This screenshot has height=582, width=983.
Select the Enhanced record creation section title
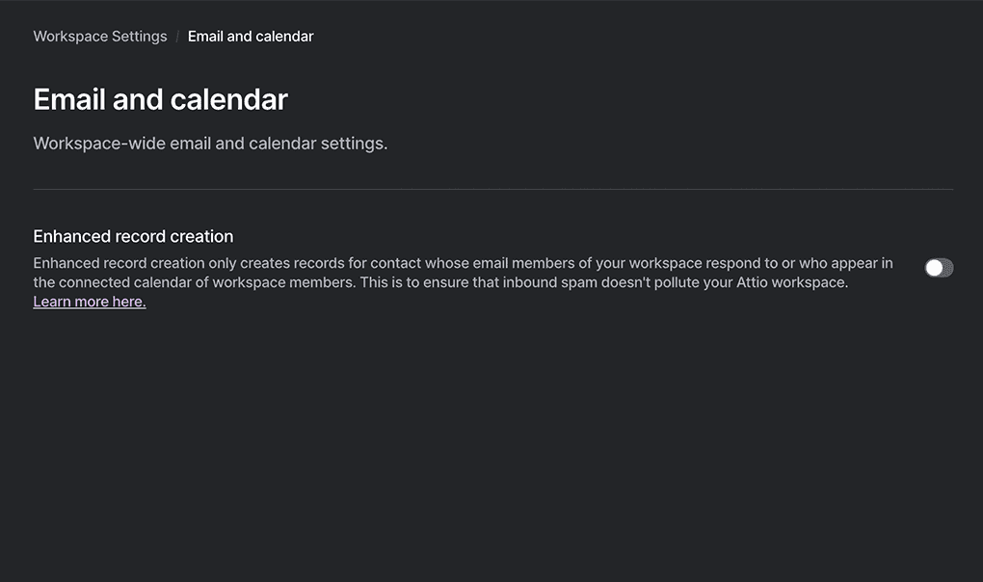click(x=133, y=236)
